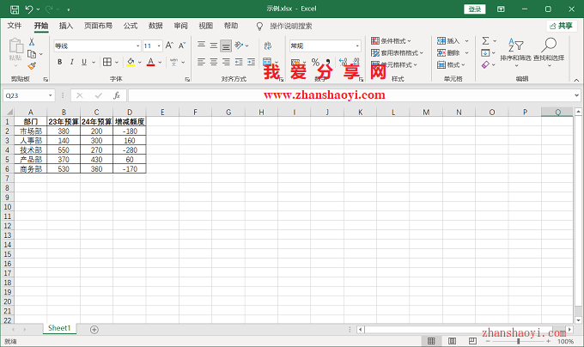Switch to Page Break Preview icon
This screenshot has width=584, height=347.
pyautogui.click(x=472, y=341)
